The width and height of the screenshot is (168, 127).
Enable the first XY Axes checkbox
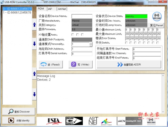pos(73,35)
